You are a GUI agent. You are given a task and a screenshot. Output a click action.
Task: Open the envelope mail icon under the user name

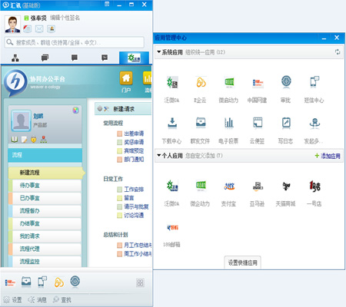pos(39,28)
